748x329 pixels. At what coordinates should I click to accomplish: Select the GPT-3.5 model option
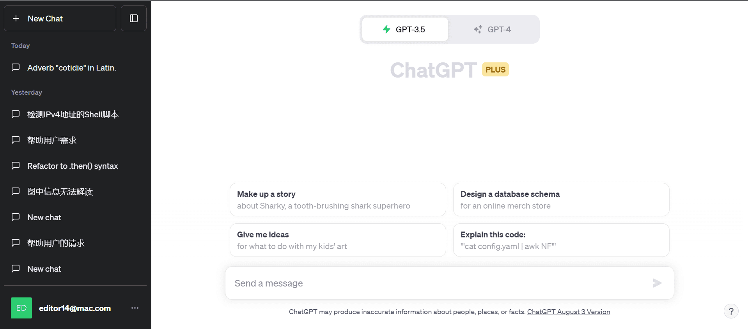405,29
